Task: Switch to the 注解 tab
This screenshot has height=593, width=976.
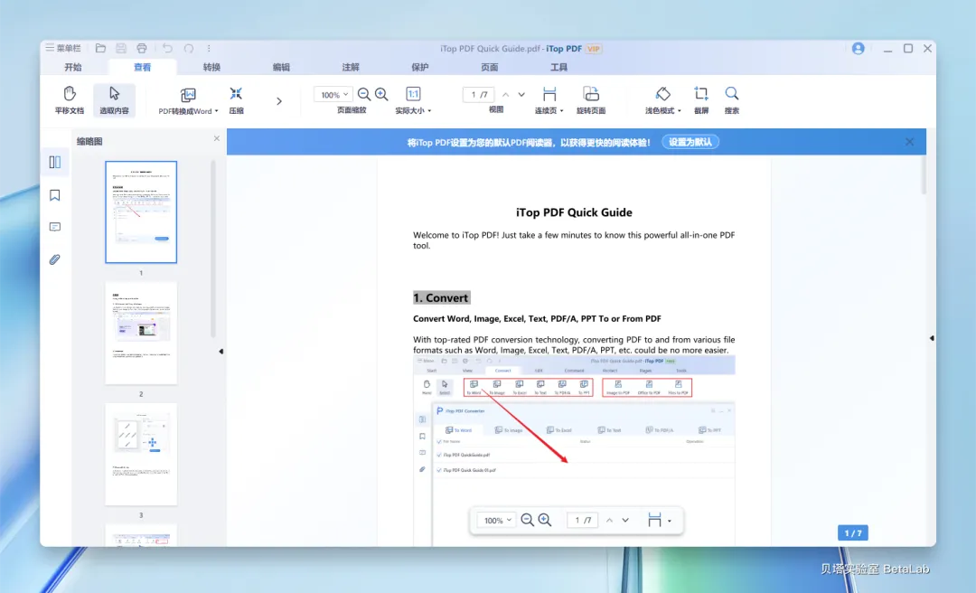Action: (351, 67)
